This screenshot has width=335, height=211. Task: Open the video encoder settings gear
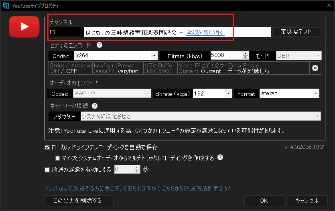pyautogui.click(x=315, y=68)
